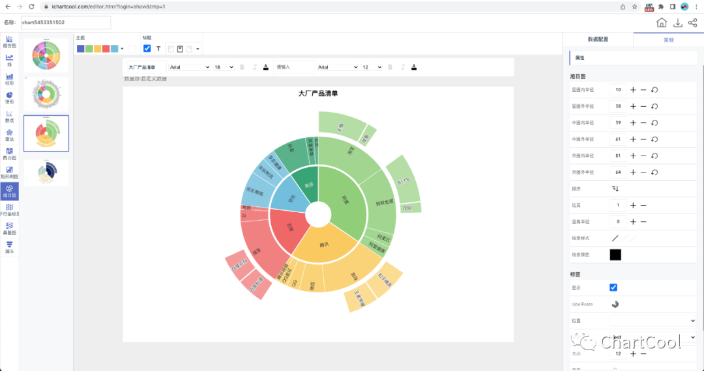
Task: Select the 热力图 heatmap chart type
Action: click(x=9, y=153)
